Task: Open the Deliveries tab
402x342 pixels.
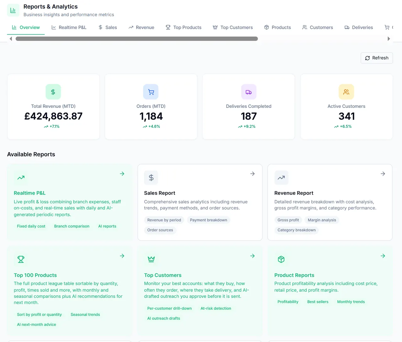Action: click(359, 28)
